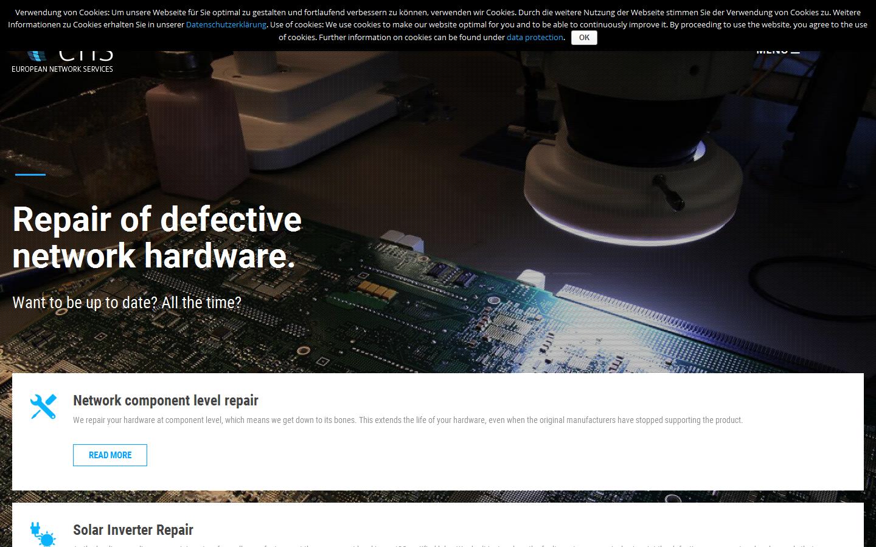
Task: Click the wrench and screwdriver repair icon
Action: point(43,407)
